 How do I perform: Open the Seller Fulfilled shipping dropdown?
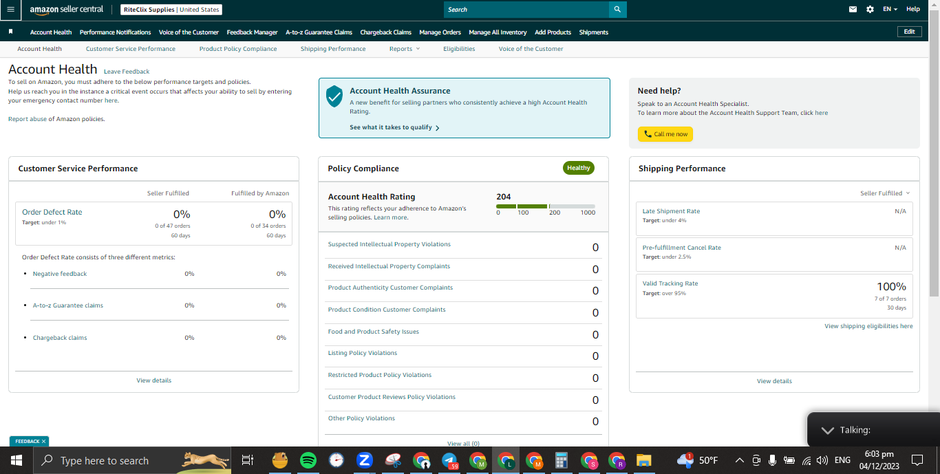coord(885,193)
